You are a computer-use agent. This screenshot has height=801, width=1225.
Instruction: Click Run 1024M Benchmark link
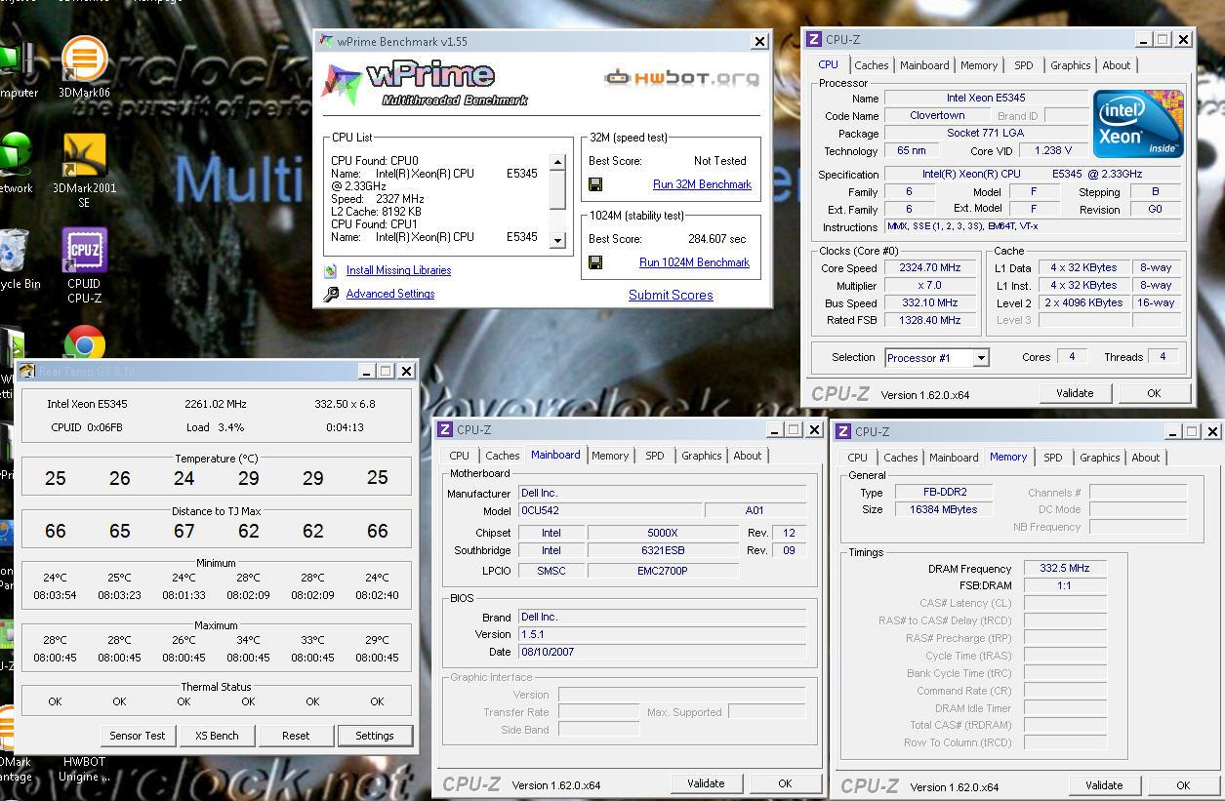[x=694, y=262]
